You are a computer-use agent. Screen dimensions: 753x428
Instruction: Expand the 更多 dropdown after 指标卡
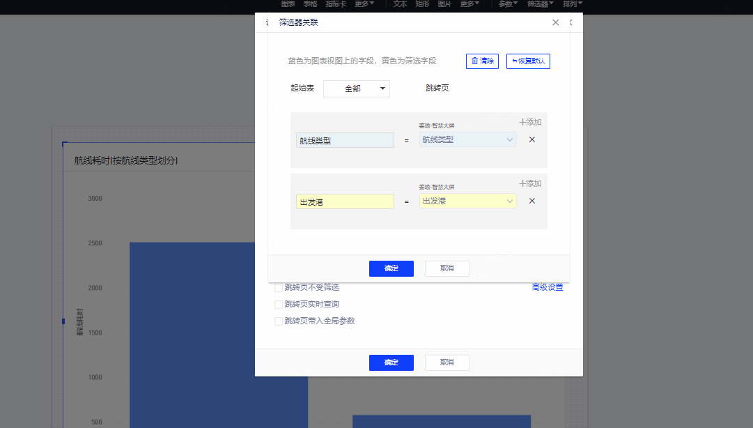[364, 4]
